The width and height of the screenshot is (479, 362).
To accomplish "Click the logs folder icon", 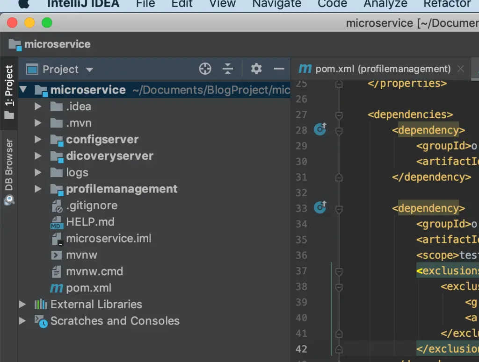I will click(56, 172).
